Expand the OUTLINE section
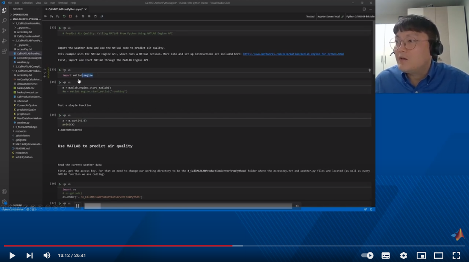This screenshot has width=469, height=262. click(17, 205)
